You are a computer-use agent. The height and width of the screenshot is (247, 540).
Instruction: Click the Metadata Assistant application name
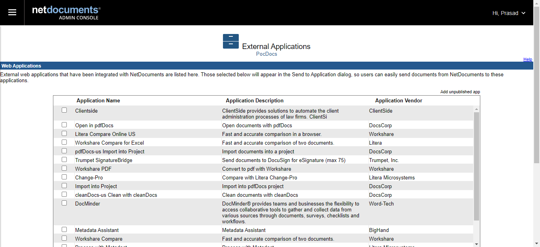point(97,230)
